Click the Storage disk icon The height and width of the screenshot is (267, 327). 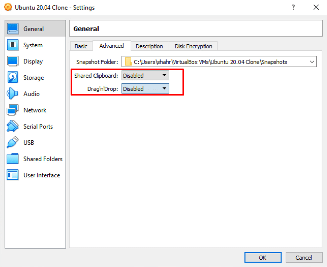pyautogui.click(x=12, y=78)
